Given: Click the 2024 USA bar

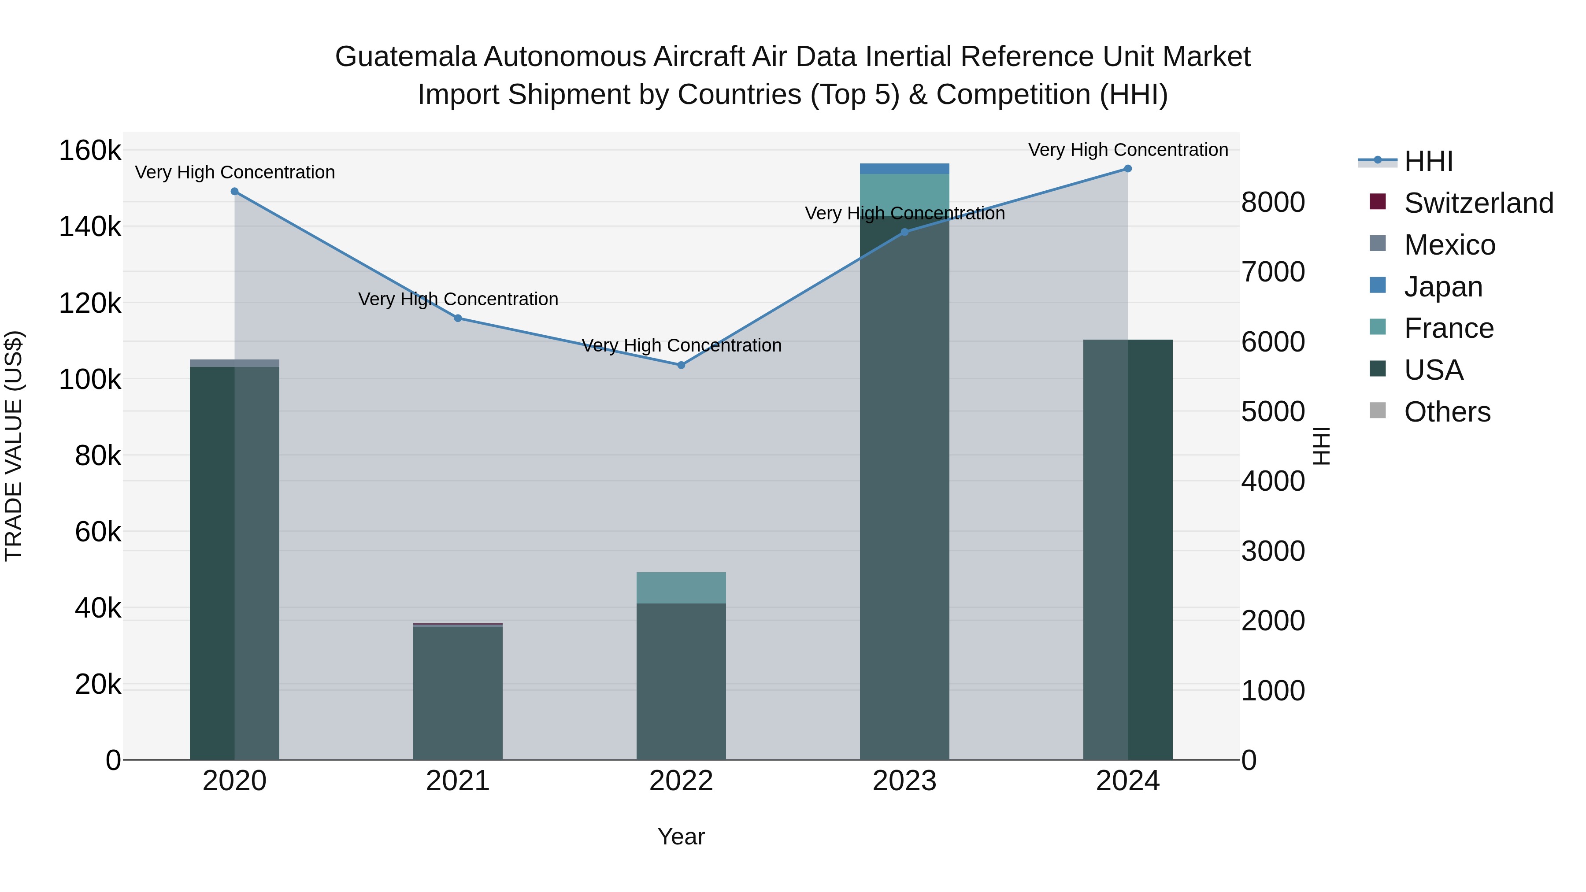Looking at the screenshot, I should coord(1128,550).
